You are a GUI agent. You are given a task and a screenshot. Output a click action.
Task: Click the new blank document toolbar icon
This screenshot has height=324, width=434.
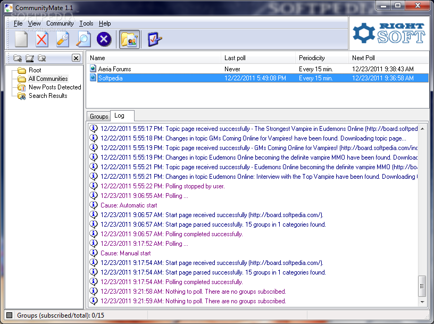21,39
